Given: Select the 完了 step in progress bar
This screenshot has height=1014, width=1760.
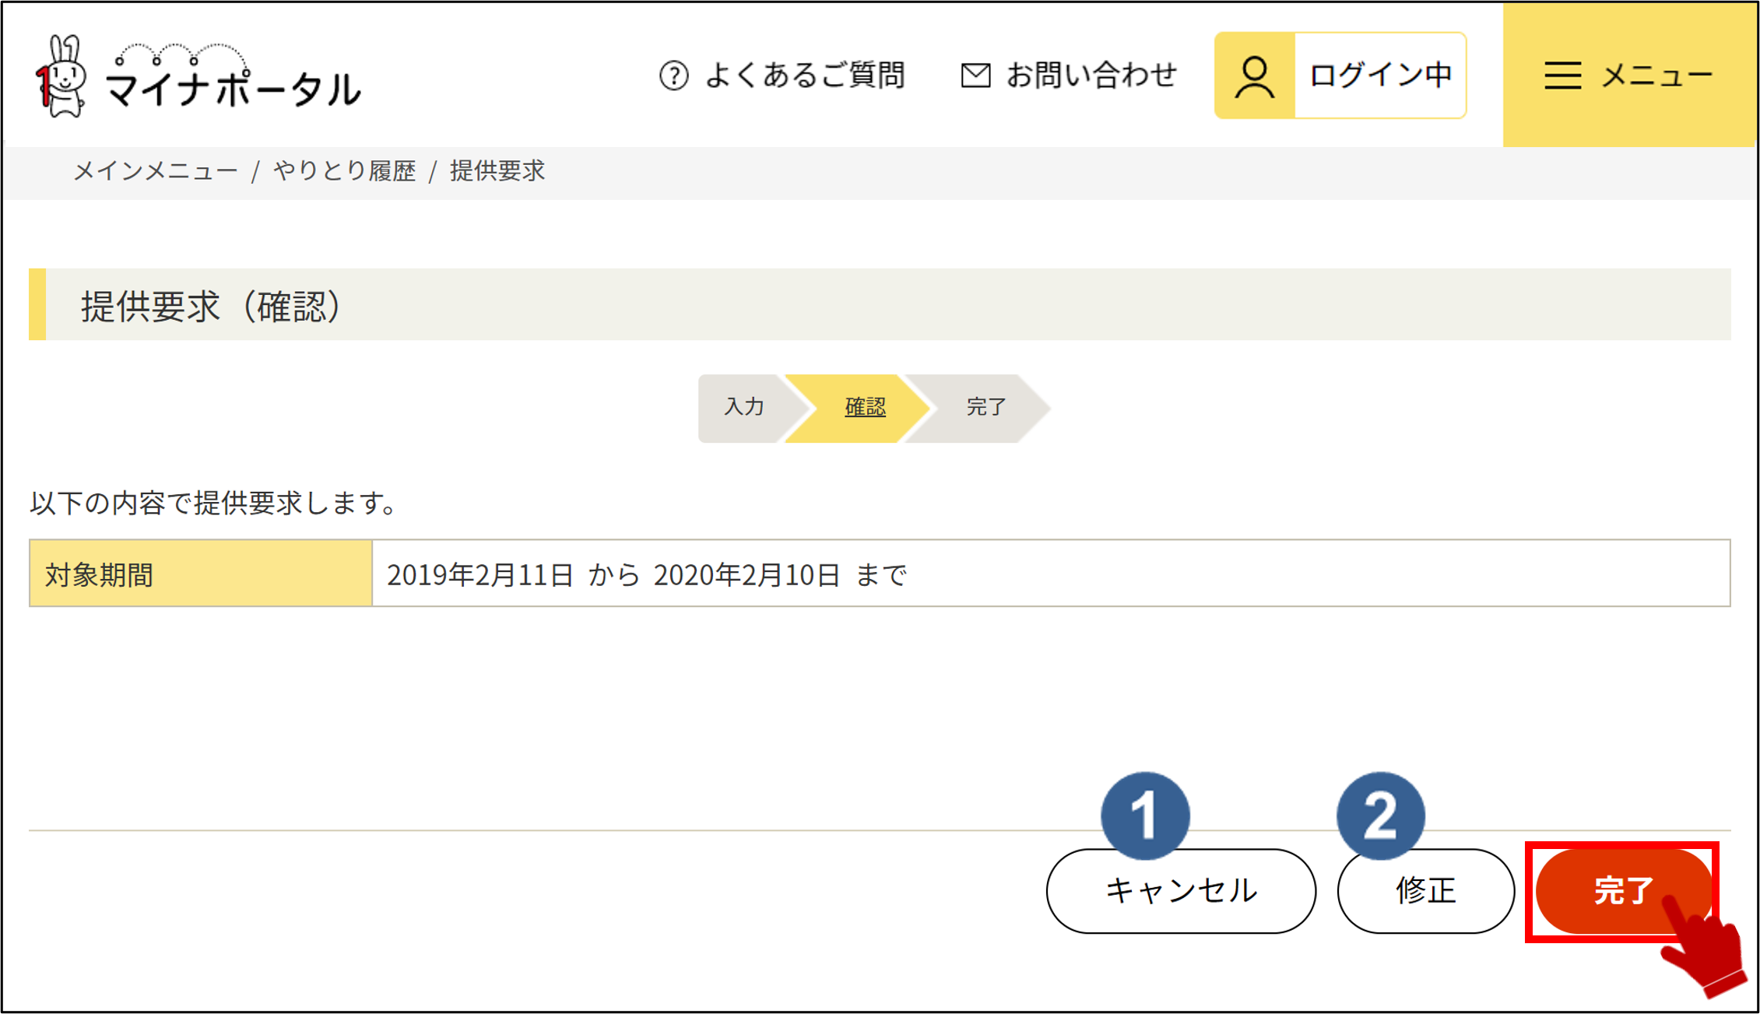Looking at the screenshot, I should point(986,407).
